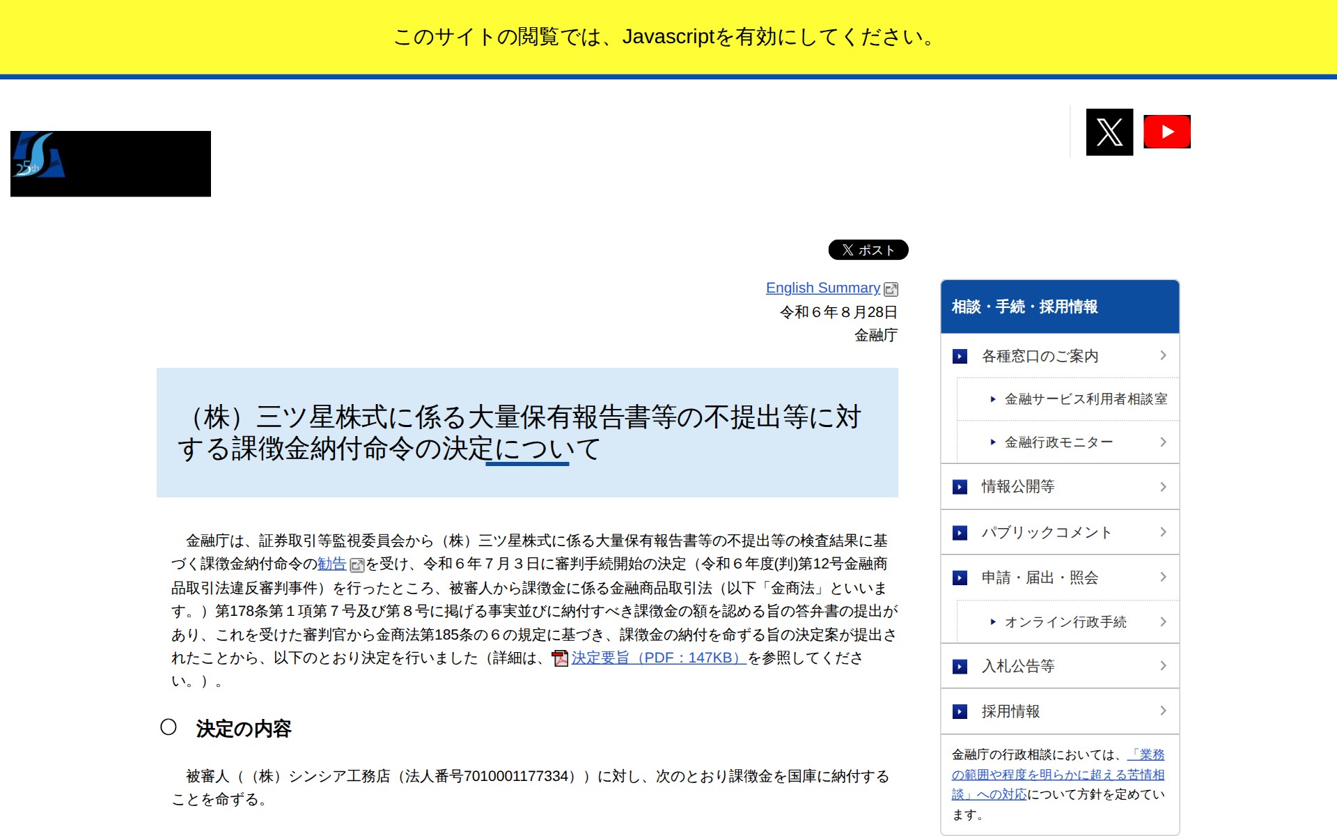Image resolution: width=1337 pixels, height=836 pixels.
Task: Expand 情報公開等 chevron arrow
Action: click(x=1163, y=487)
